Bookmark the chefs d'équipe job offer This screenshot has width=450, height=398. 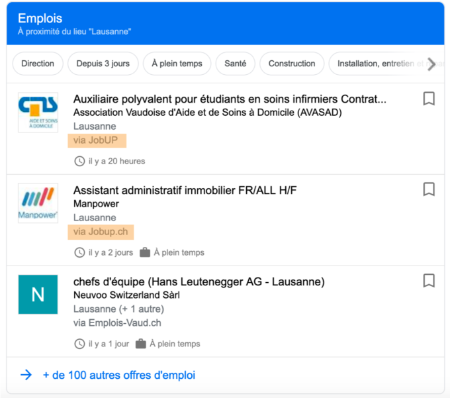(x=429, y=281)
